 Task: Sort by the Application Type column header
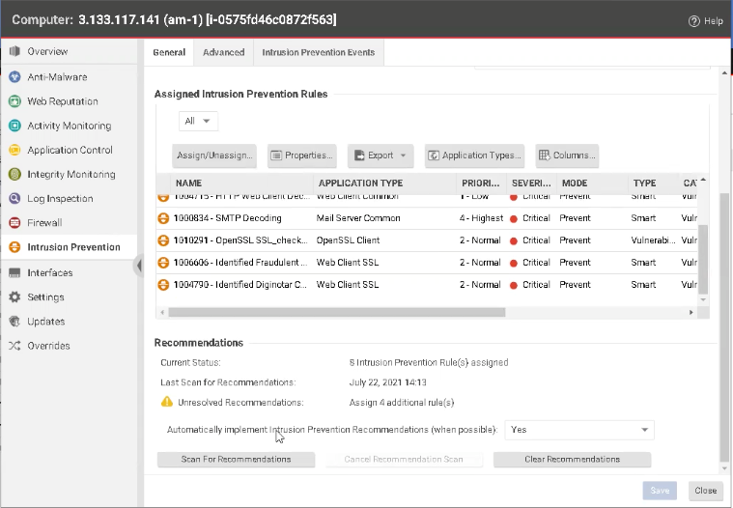click(x=360, y=183)
